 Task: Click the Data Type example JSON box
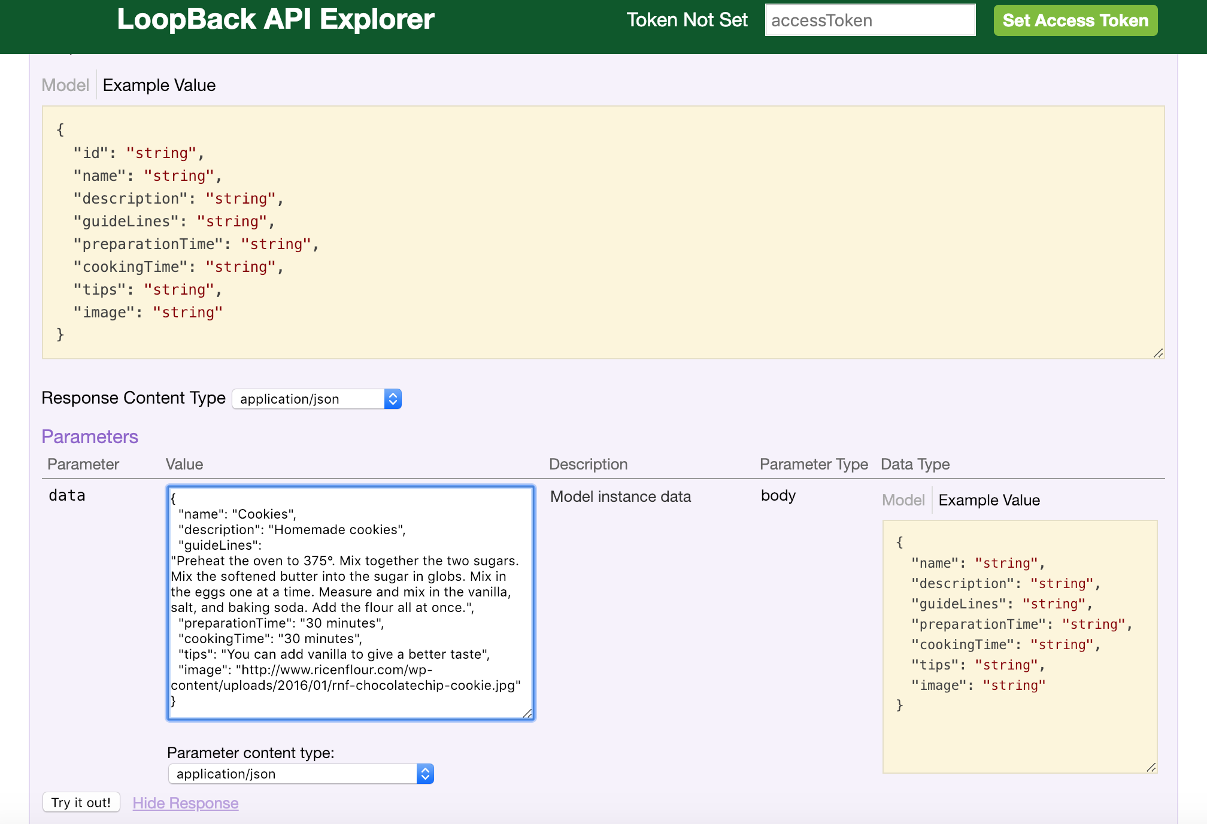(1019, 646)
